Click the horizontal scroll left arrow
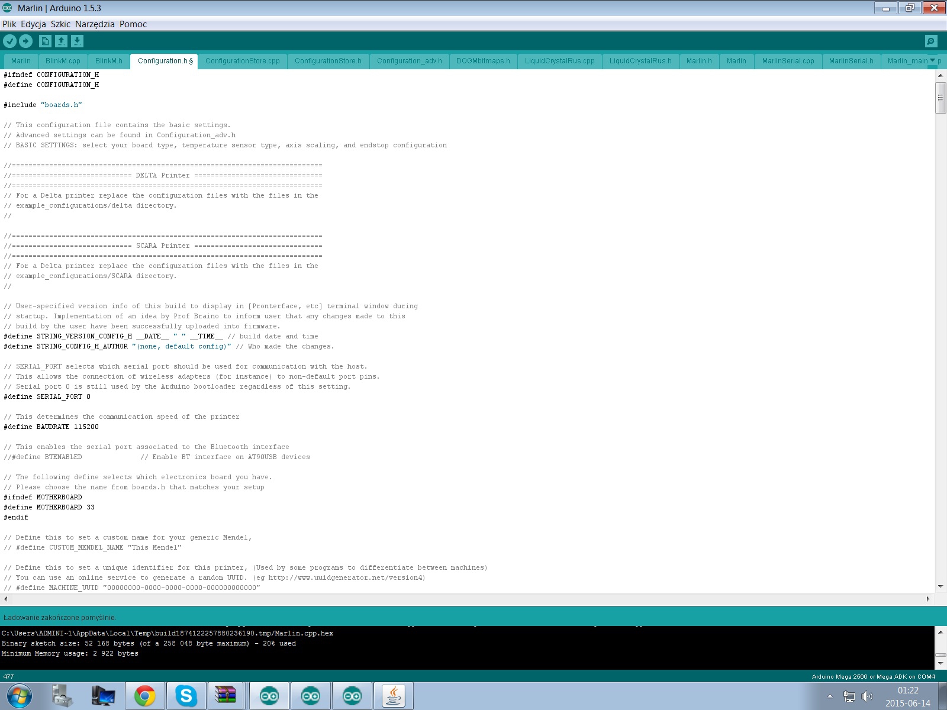 5,599
